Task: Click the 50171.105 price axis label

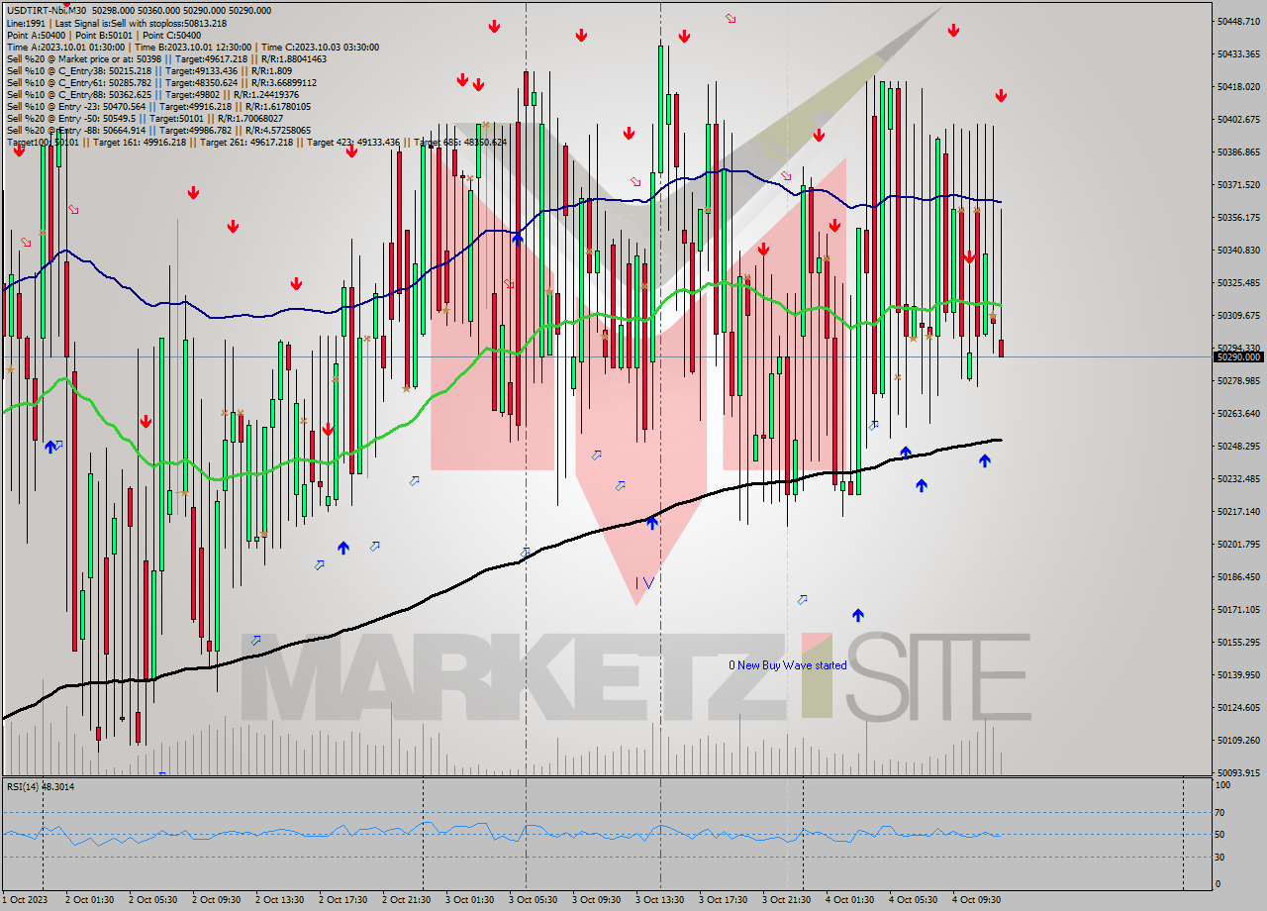Action: (1238, 609)
